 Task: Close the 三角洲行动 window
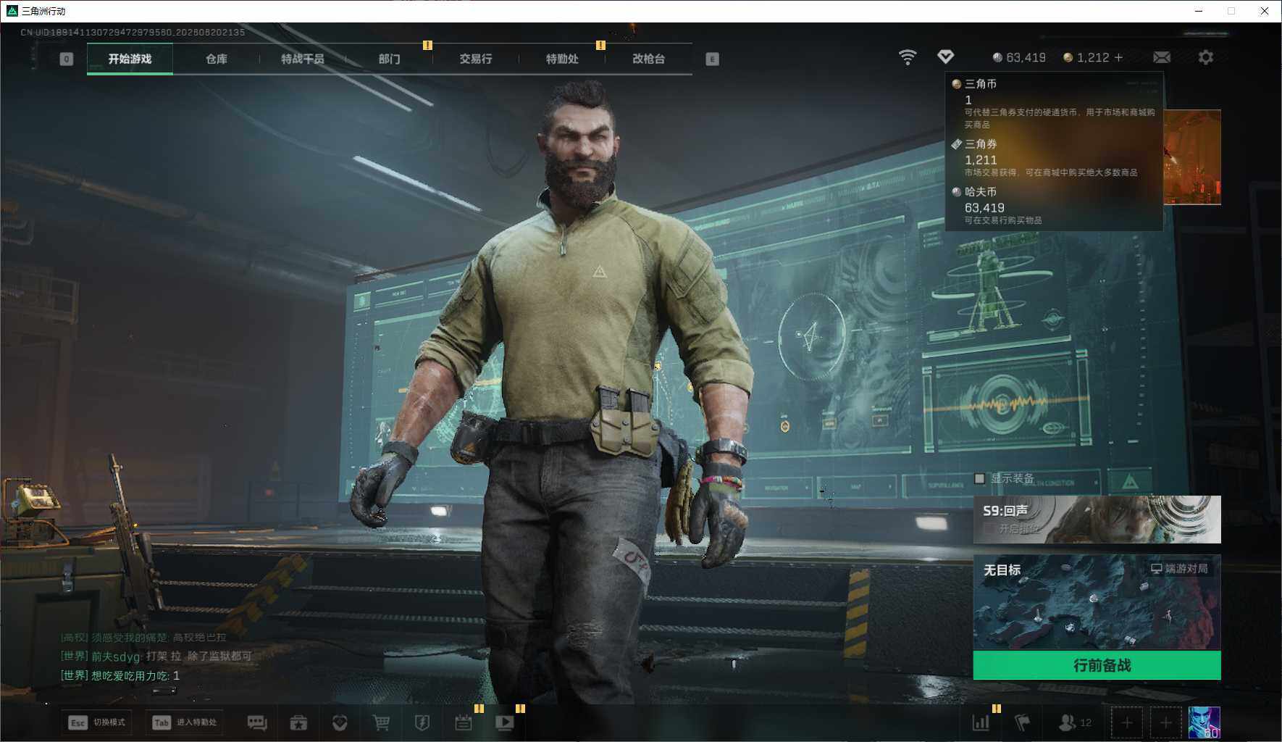click(x=1265, y=11)
